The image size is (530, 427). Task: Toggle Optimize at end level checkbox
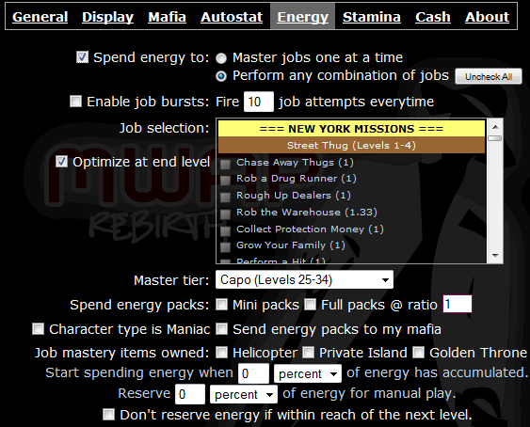61,162
